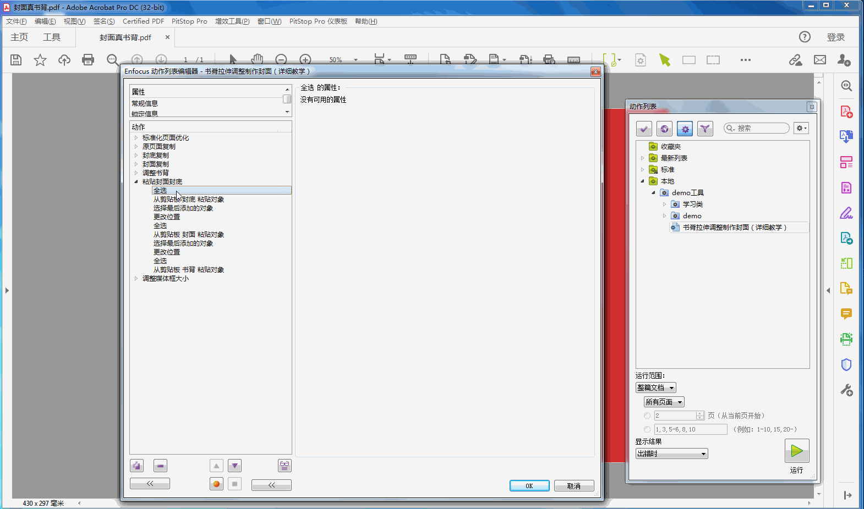Click the left << collapse button
Screen dimensions: 864x509
click(150, 484)
